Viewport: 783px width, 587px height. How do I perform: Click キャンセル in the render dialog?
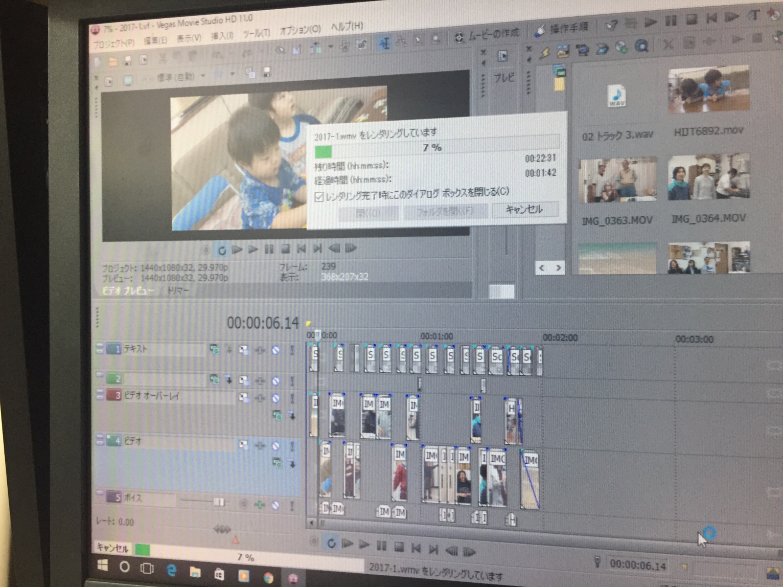pos(524,209)
